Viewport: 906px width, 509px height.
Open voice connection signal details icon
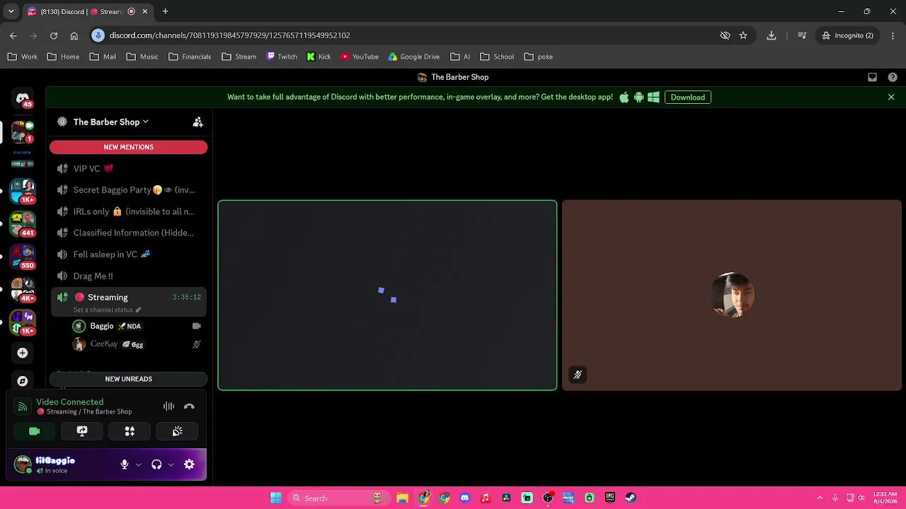click(23, 406)
